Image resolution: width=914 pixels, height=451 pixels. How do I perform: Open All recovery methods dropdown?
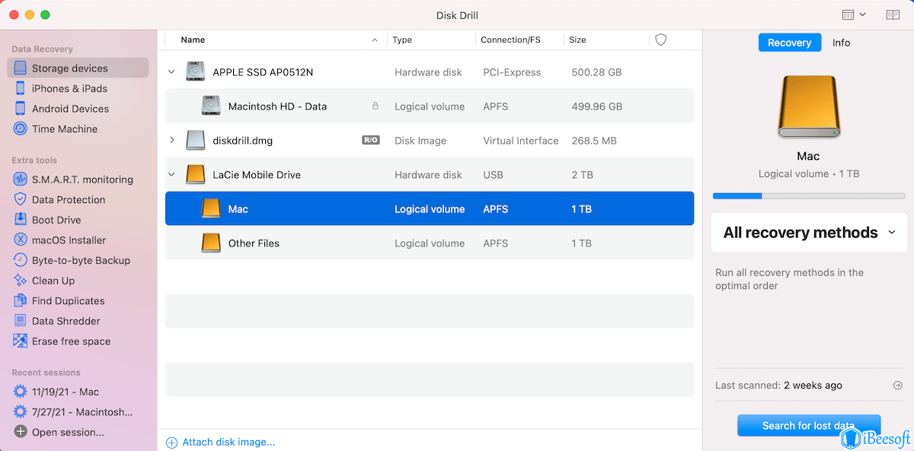(x=809, y=233)
